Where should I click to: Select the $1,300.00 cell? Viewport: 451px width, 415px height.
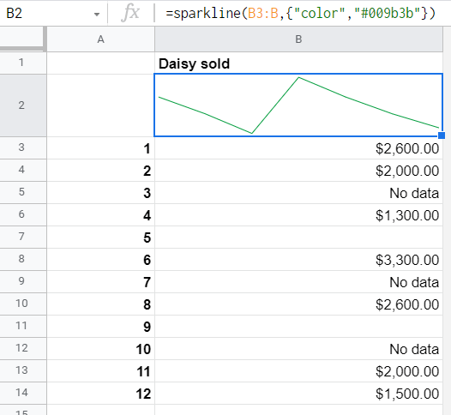[x=298, y=215]
